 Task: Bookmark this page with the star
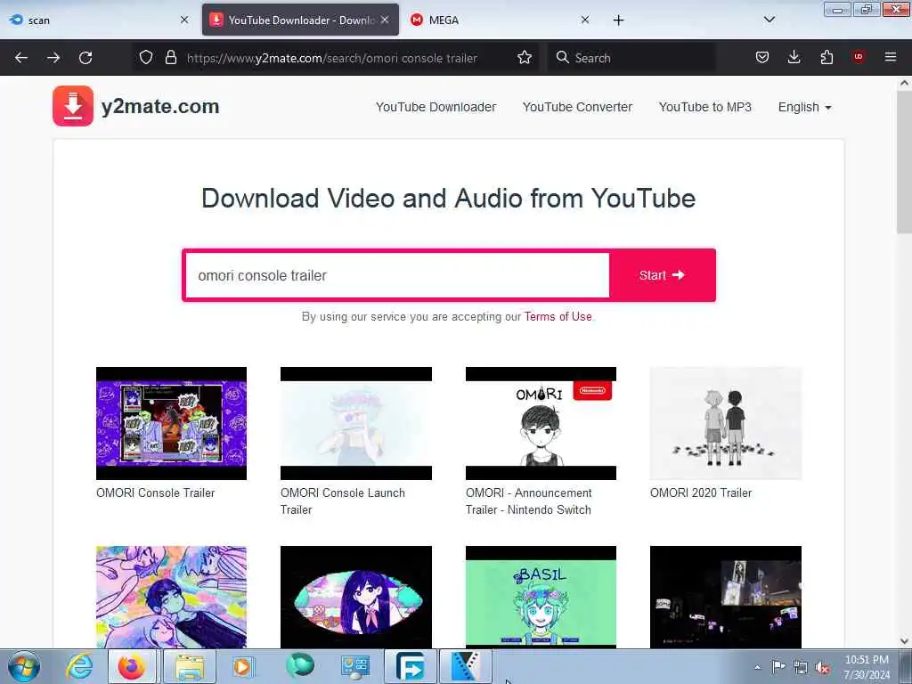point(525,57)
